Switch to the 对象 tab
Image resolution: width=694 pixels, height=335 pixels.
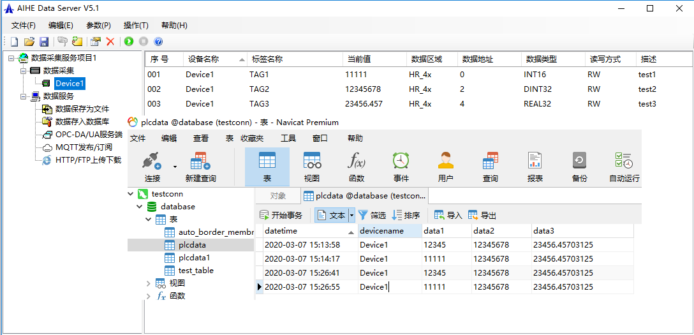[277, 196]
